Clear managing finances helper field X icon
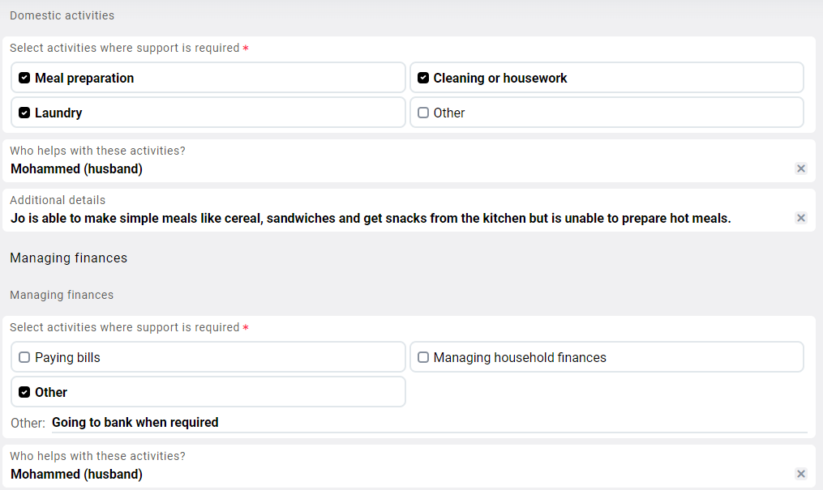 coord(801,474)
